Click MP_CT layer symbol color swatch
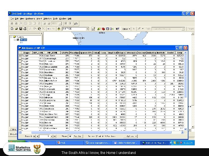Image resolution: width=209 pixels, height=156 pixels. coord(21,42)
